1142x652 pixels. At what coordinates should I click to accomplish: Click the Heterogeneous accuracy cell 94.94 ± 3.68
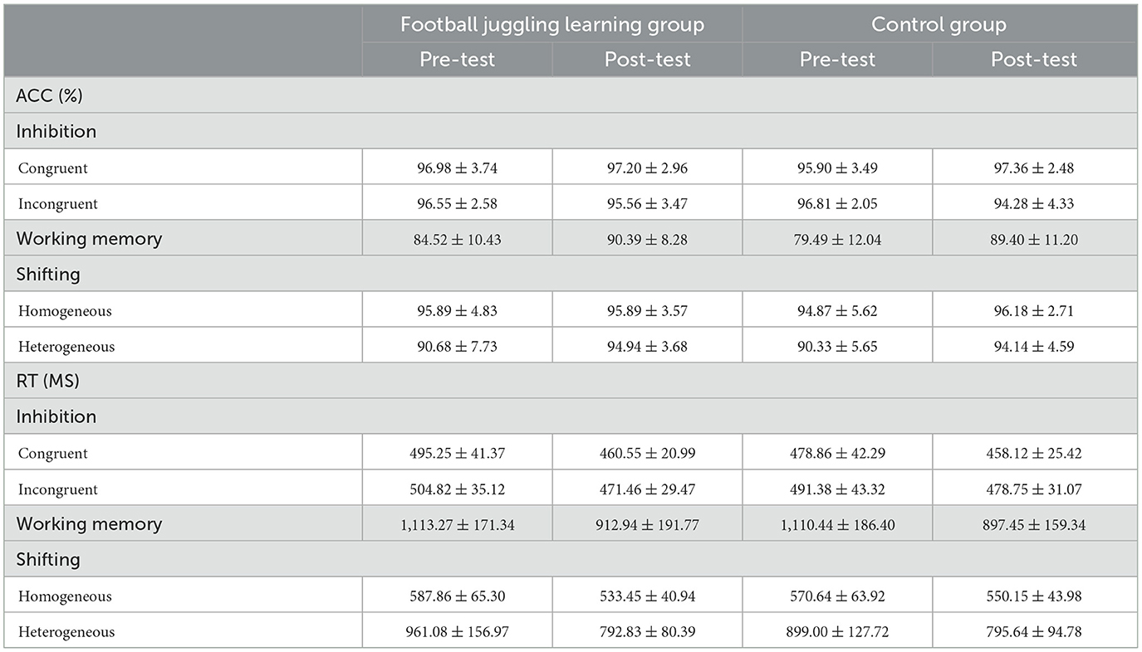coord(647,347)
